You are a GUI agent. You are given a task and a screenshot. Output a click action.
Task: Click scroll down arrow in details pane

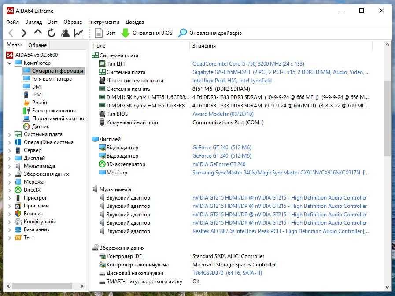387,287
